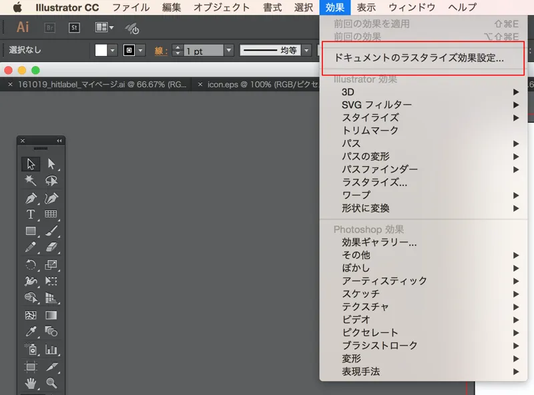Select the Magic Wand tool

coord(31,180)
